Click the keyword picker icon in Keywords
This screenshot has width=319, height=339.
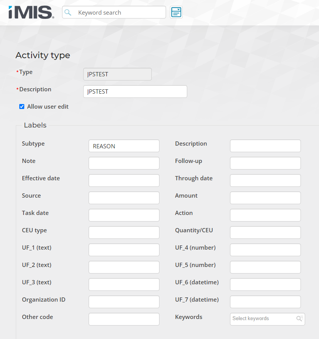(x=299, y=319)
